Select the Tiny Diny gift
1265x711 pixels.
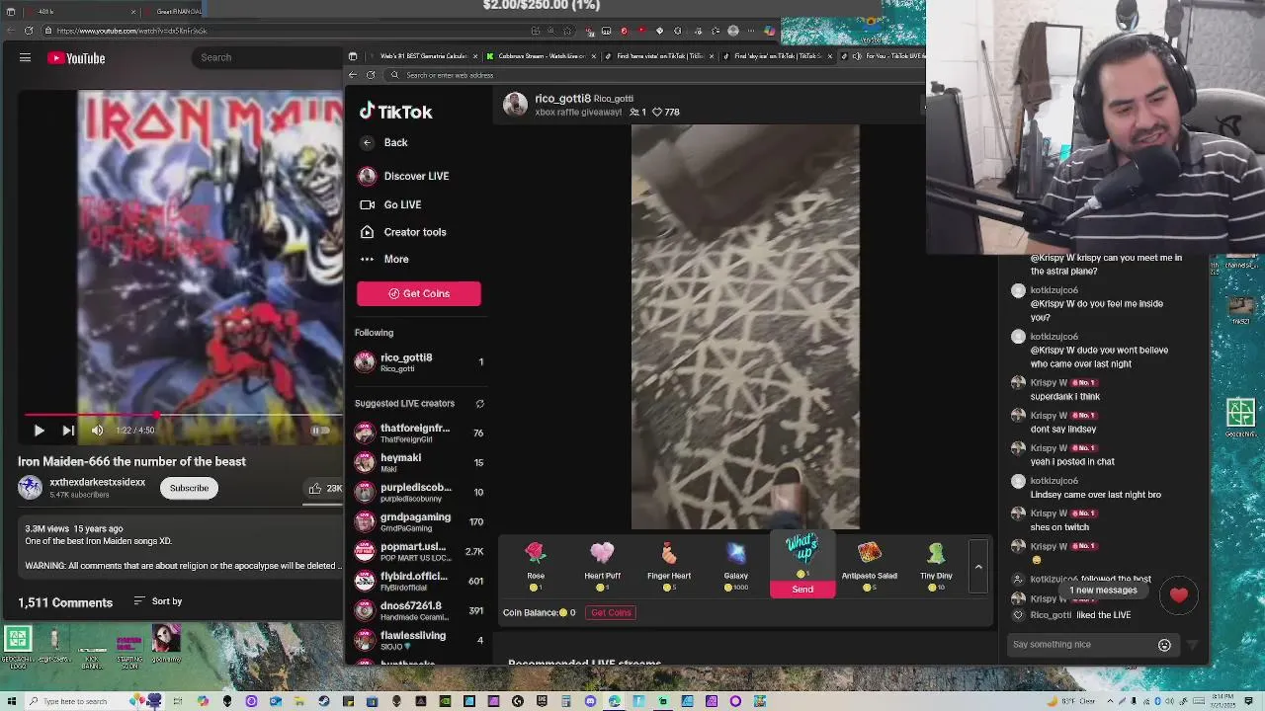pos(936,566)
